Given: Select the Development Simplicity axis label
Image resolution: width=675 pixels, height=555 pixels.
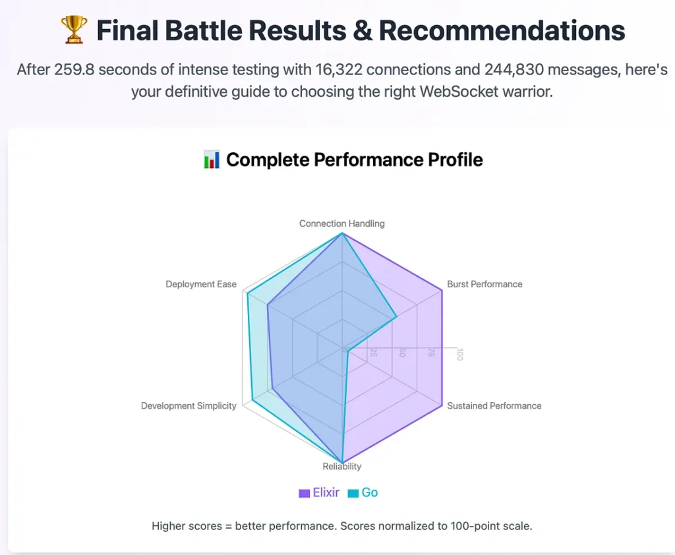Looking at the screenshot, I should [189, 405].
